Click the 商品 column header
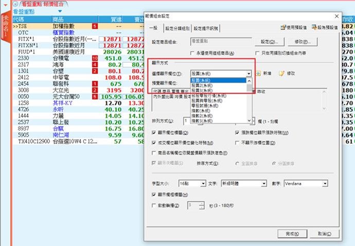 pyautogui.click(x=75, y=20)
